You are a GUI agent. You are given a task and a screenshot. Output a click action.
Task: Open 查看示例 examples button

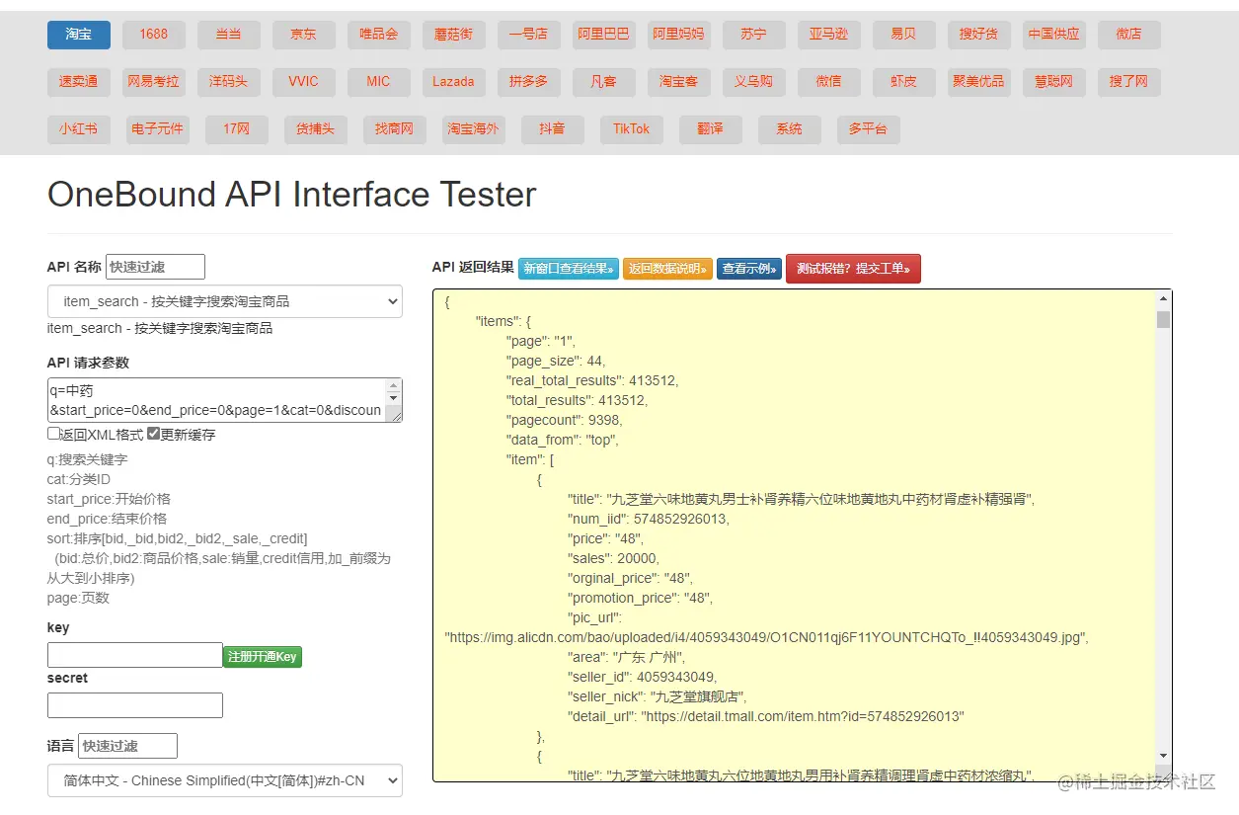(749, 268)
